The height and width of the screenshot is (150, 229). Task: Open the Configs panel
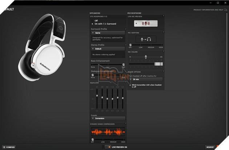9,147
